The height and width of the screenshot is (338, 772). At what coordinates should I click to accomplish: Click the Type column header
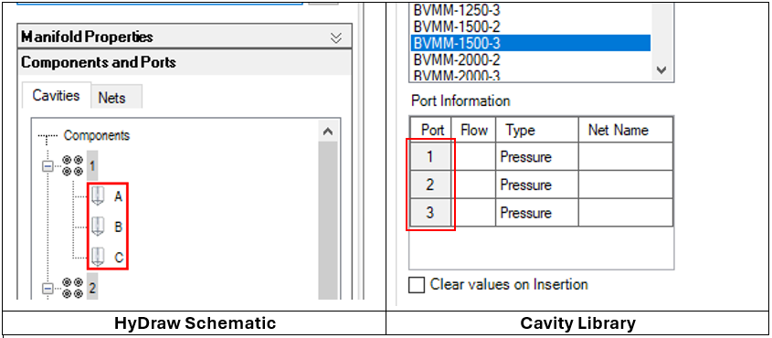[x=537, y=131]
